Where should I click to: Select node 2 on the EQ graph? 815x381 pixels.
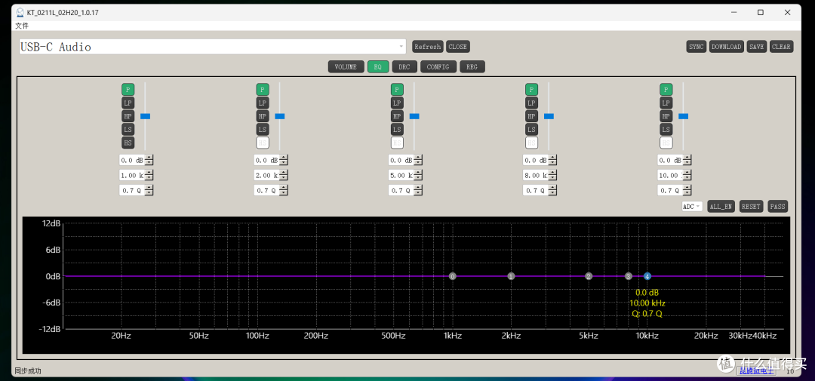coord(589,277)
